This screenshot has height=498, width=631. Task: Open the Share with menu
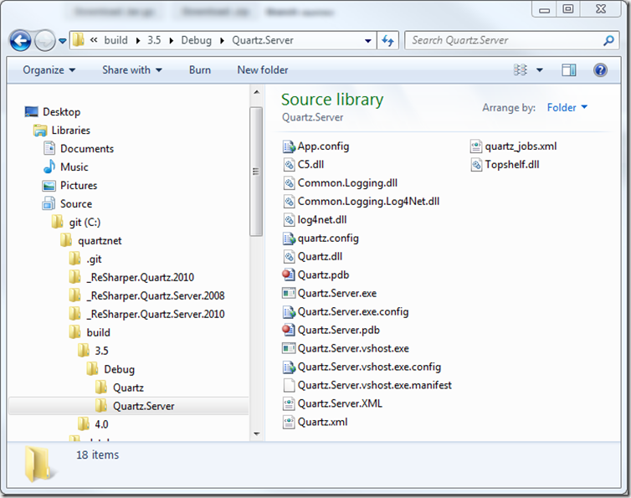(132, 70)
